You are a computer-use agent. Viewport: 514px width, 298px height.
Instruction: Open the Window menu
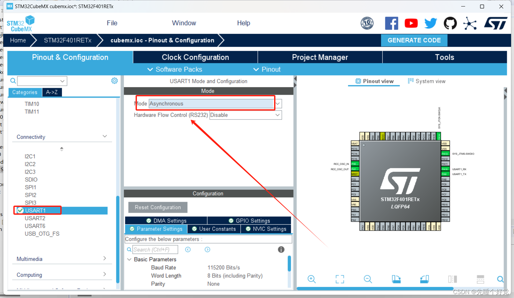[184, 23]
